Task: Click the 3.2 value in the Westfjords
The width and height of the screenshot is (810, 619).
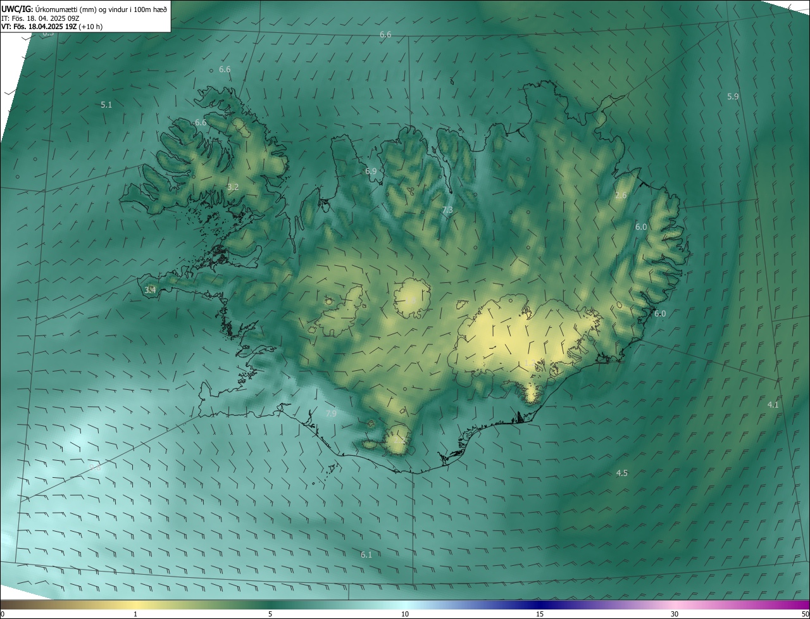Action: (233, 187)
